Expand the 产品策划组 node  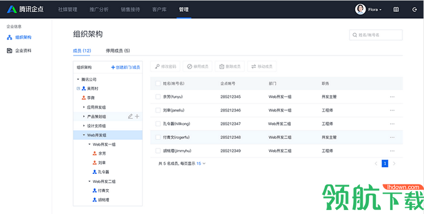click(84, 117)
